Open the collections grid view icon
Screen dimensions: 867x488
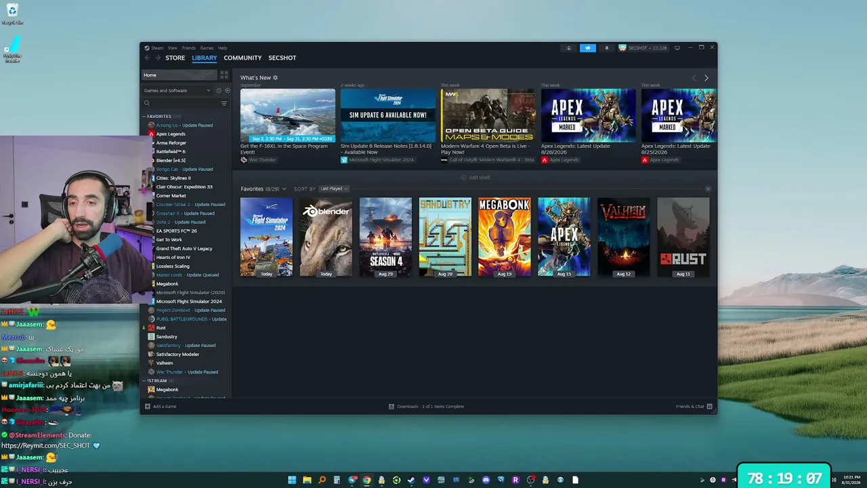(224, 75)
